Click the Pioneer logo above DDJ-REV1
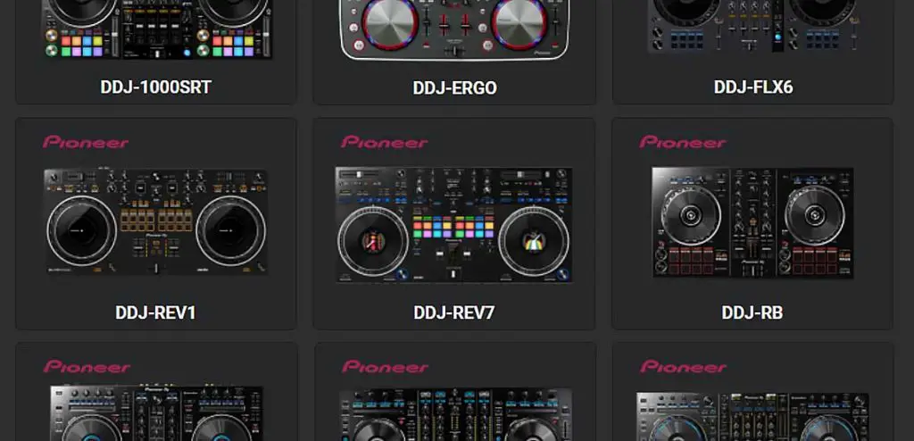 click(x=86, y=142)
